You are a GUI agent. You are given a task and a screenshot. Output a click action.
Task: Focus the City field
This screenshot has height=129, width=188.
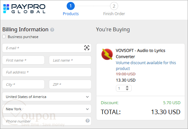click(23, 84)
